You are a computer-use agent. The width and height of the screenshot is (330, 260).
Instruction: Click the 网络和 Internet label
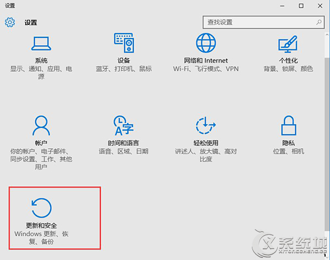pyautogui.click(x=206, y=61)
